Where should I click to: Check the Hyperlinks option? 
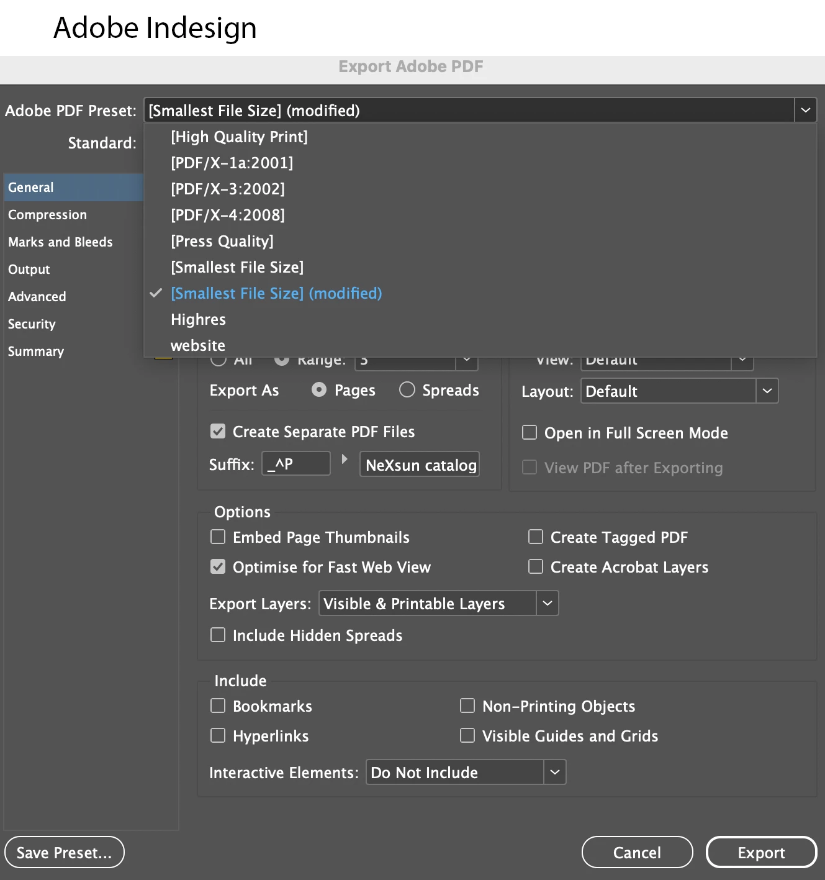click(218, 735)
